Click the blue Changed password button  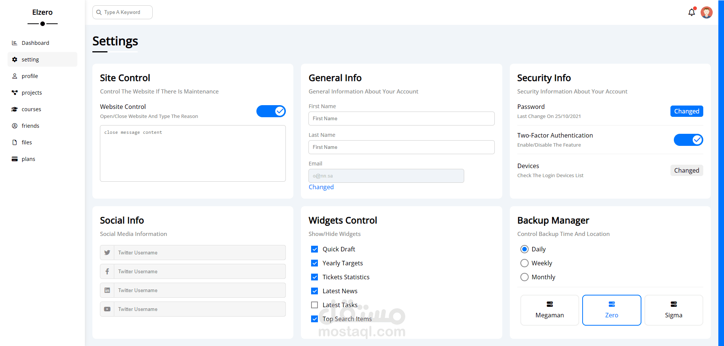coord(687,111)
